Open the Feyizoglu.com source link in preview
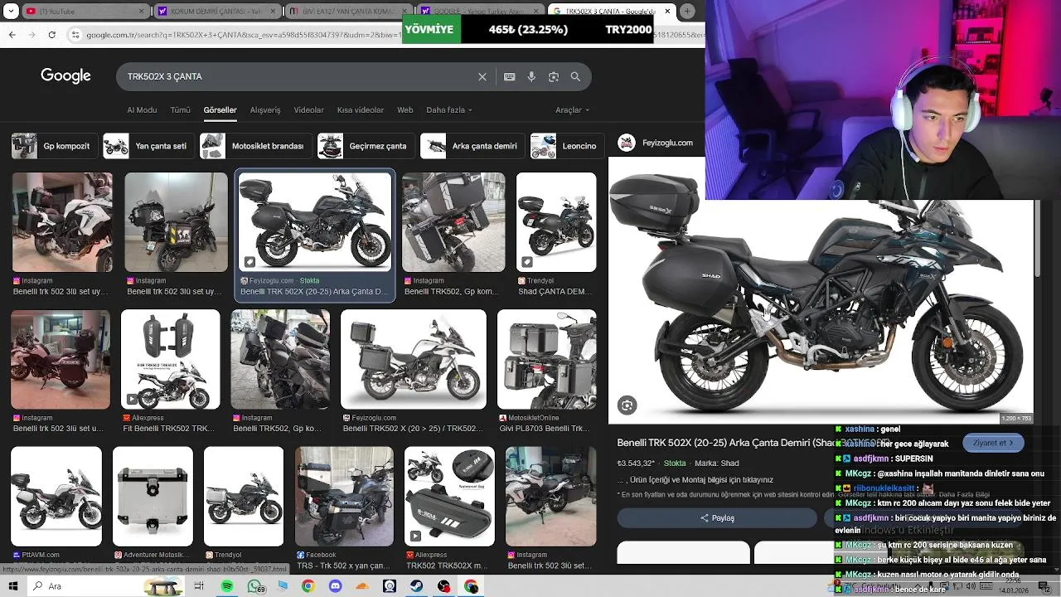The height and width of the screenshot is (597, 1061). click(656, 143)
